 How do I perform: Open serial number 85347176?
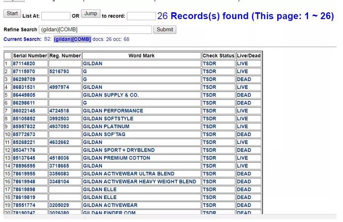tap(24, 150)
